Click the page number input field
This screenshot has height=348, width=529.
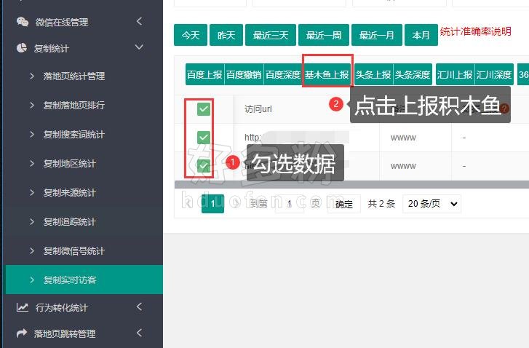point(290,204)
